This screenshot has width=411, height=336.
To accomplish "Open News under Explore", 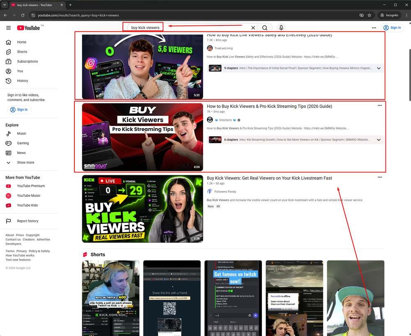I will coord(29,153).
